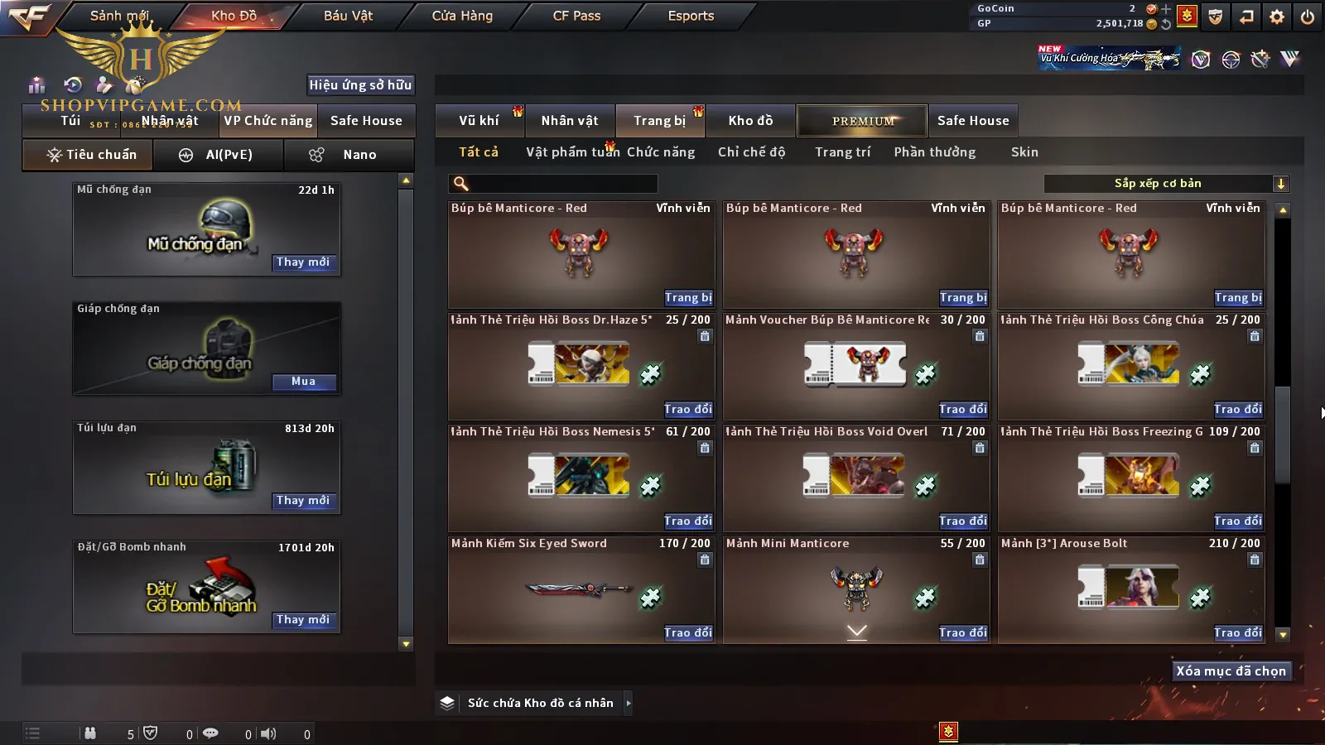Expand the chevron under Mảnh Mini Manticore
This screenshot has width=1325, height=745.
click(857, 632)
